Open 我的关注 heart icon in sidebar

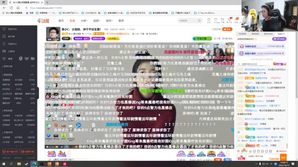[4, 29]
